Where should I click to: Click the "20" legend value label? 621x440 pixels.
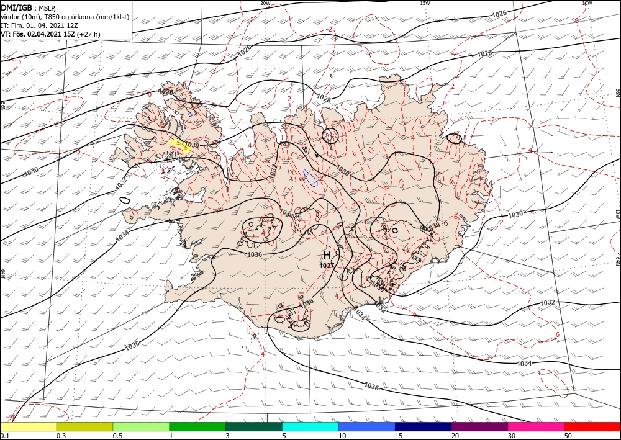(455, 436)
